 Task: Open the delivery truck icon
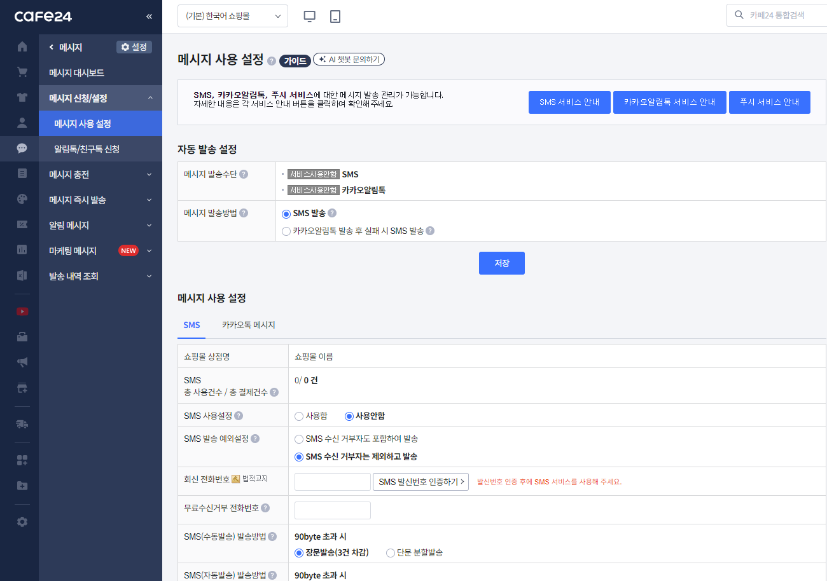tap(22, 424)
